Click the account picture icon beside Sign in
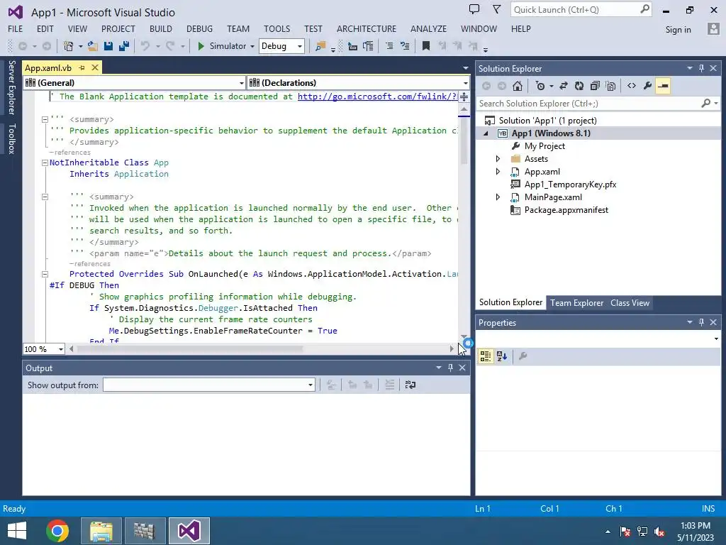Image resolution: width=726 pixels, height=545 pixels. click(713, 28)
